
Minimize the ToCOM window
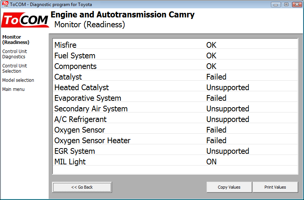click(276, 5)
